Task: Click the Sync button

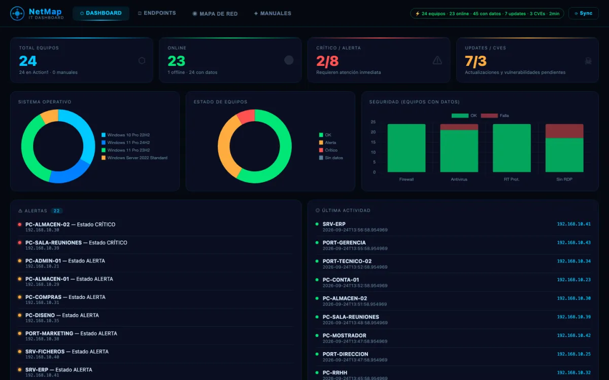Action: 583,13
